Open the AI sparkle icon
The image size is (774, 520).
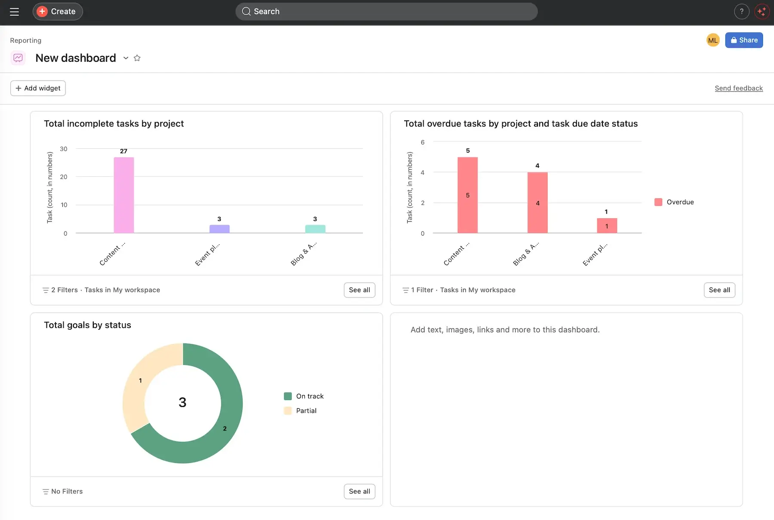[762, 12]
